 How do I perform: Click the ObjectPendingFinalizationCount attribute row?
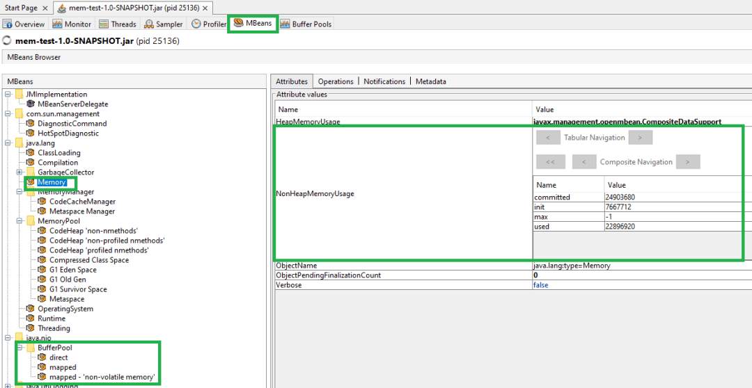(513, 275)
